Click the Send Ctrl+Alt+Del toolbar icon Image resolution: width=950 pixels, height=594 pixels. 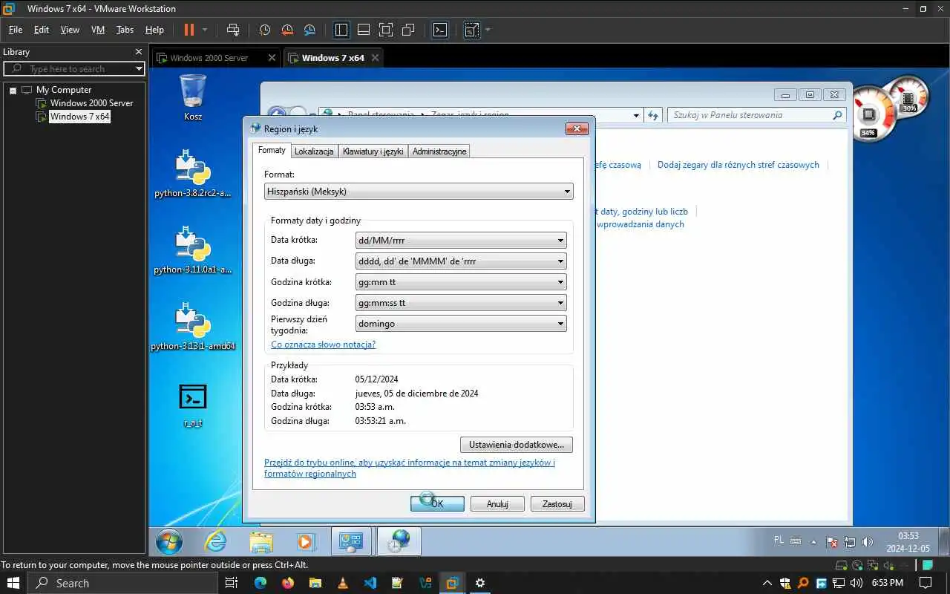[x=233, y=30]
